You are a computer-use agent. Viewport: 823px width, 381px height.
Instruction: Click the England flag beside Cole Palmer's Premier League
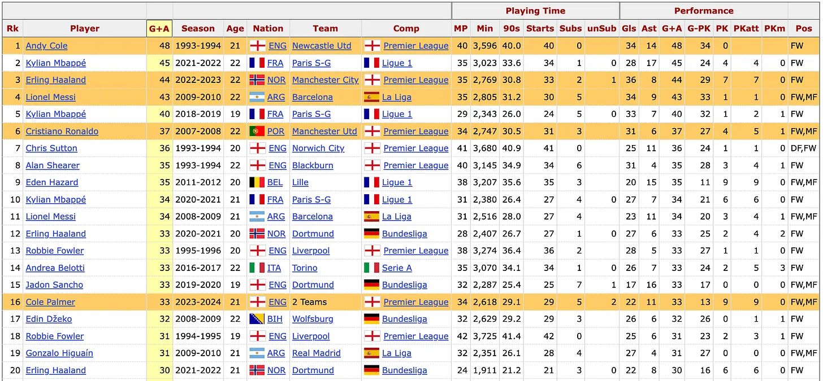[x=372, y=302]
